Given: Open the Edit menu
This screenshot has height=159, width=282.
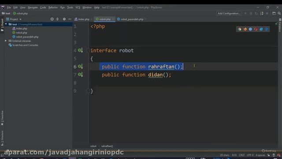Looking at the screenshot, I should [x=15, y=8].
